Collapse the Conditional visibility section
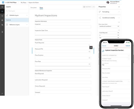This screenshot has height=109, width=134. coord(119,18)
